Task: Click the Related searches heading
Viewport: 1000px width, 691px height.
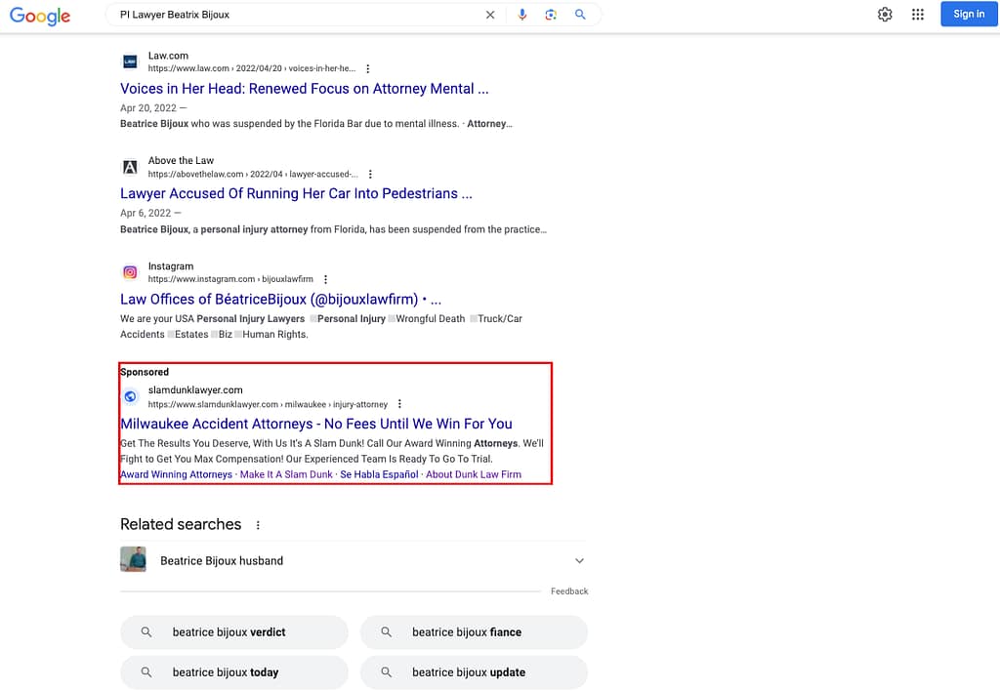Action: tap(181, 525)
